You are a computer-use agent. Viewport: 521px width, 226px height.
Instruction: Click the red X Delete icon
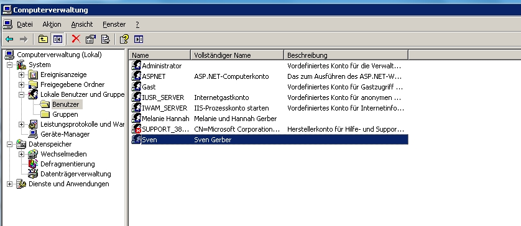click(76, 39)
